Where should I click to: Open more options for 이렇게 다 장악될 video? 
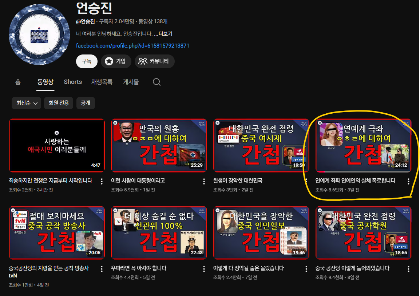[306, 269]
